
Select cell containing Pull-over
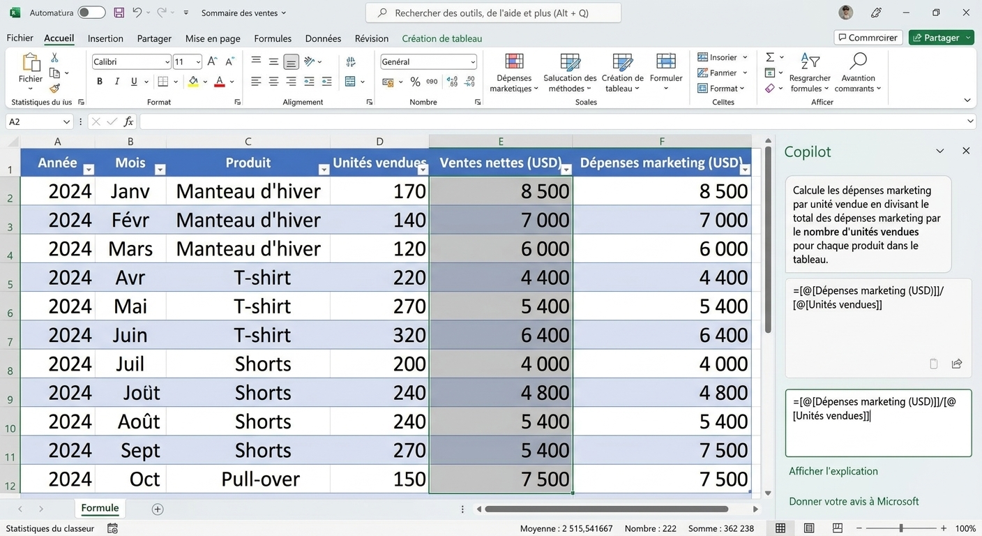pyautogui.click(x=248, y=479)
